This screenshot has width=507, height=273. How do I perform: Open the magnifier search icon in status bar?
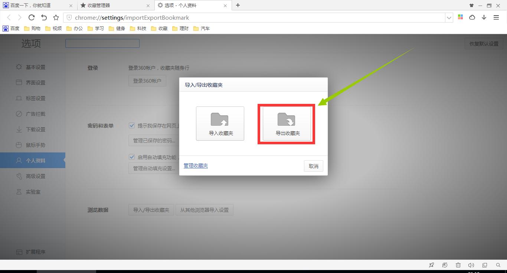tap(498, 265)
